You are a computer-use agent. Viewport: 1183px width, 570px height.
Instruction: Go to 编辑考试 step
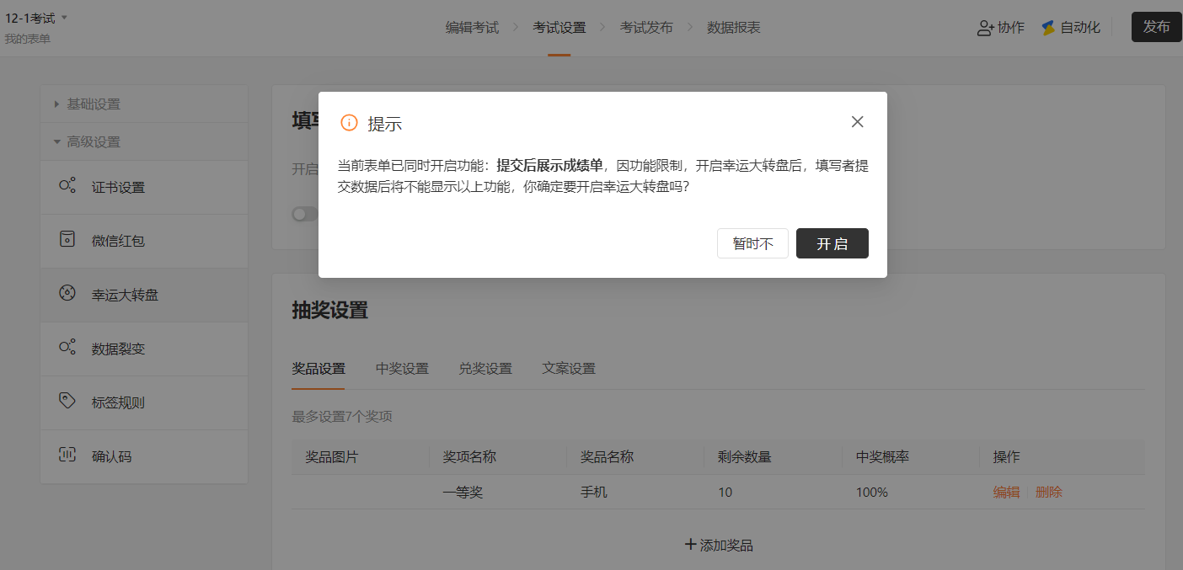coord(472,28)
